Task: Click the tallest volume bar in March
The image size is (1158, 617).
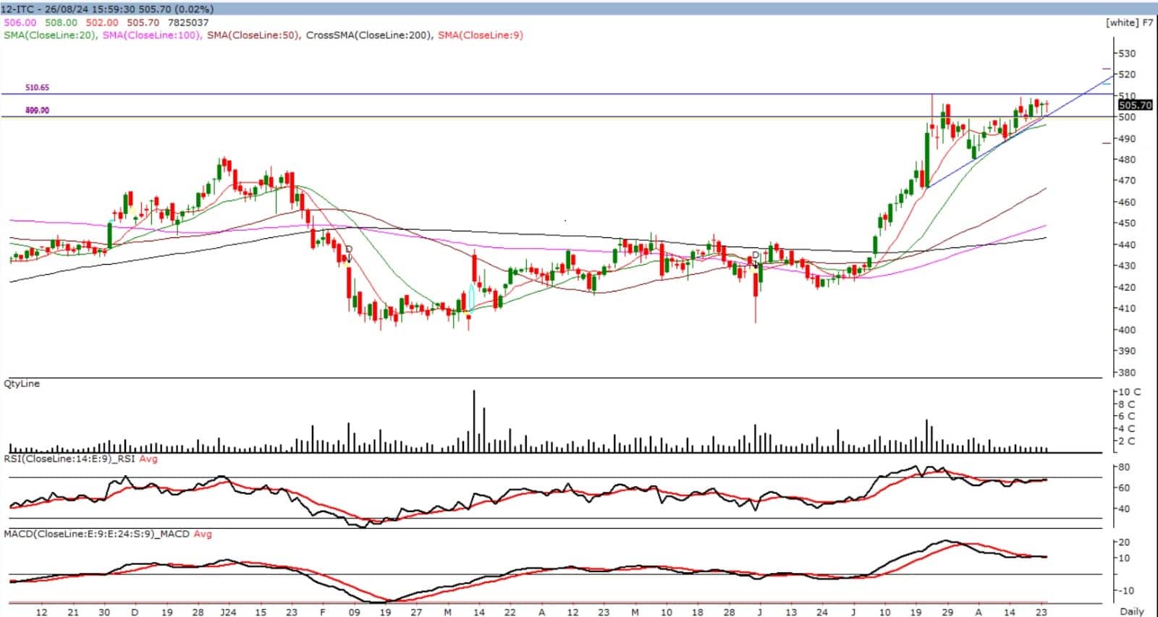Action: [x=474, y=421]
